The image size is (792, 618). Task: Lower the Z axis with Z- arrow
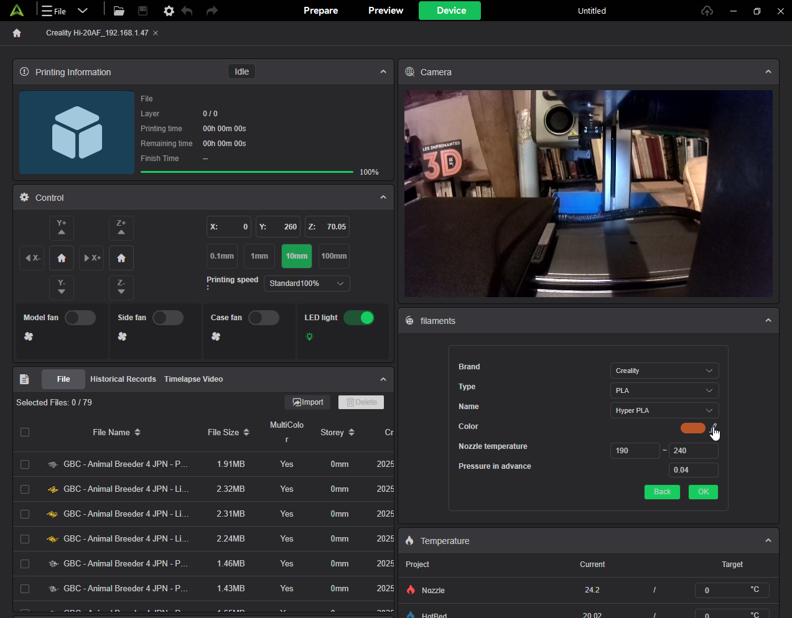[121, 287]
